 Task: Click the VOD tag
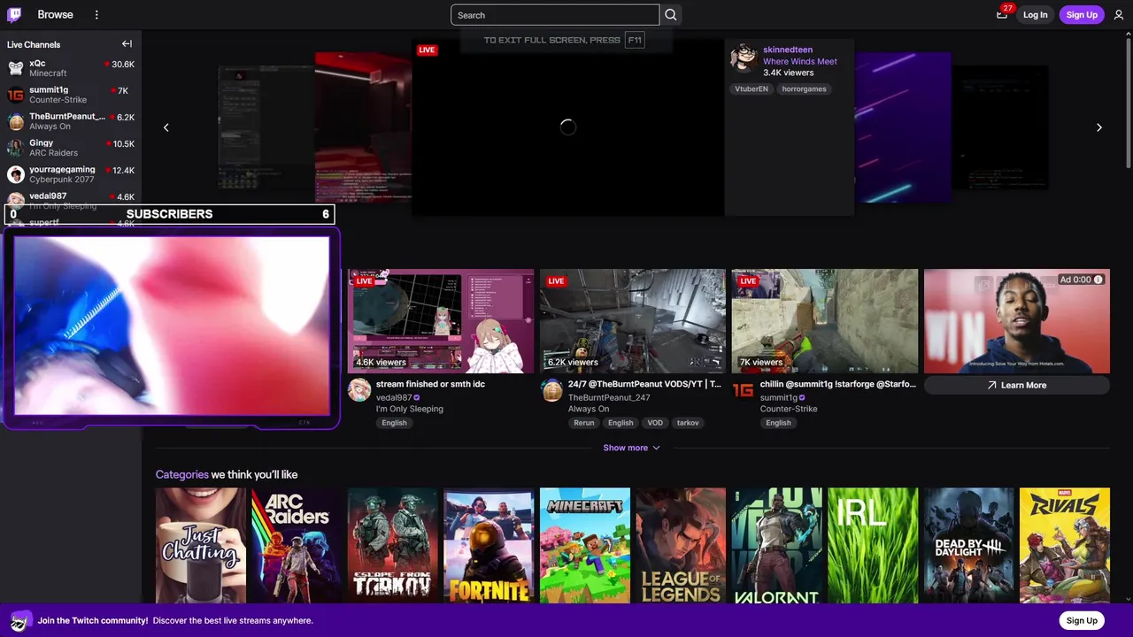point(655,423)
